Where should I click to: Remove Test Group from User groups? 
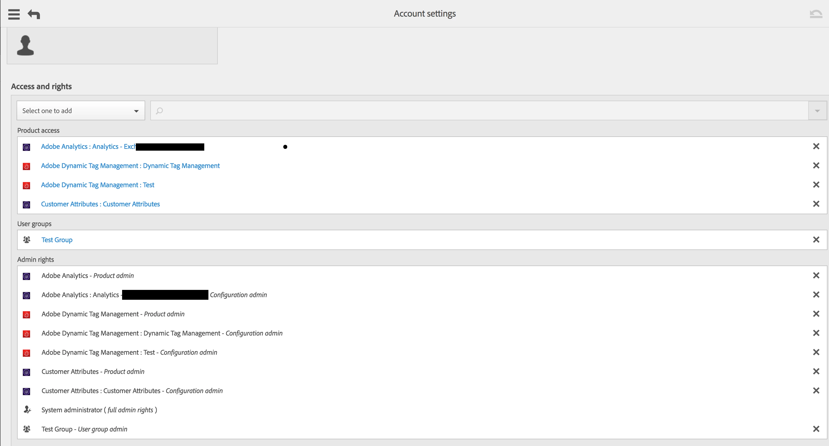click(816, 240)
